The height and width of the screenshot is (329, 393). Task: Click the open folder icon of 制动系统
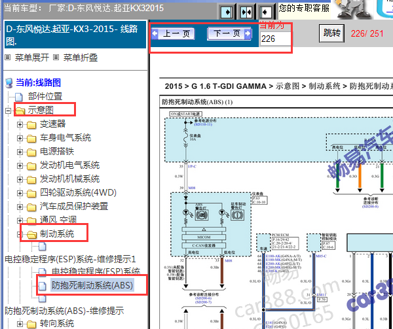32,235
